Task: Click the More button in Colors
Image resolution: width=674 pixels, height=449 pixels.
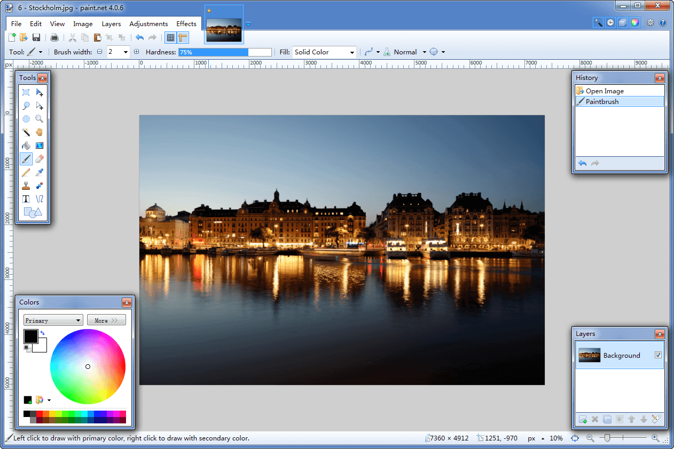Action: coord(106,320)
